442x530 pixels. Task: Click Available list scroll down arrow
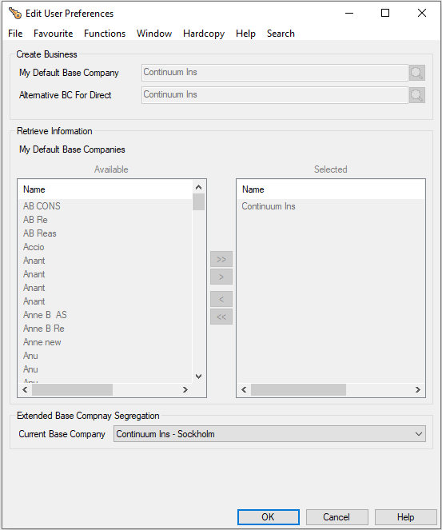click(x=199, y=377)
